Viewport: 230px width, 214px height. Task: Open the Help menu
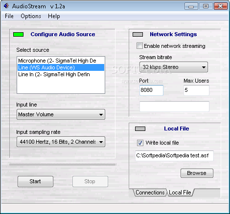coord(54,16)
